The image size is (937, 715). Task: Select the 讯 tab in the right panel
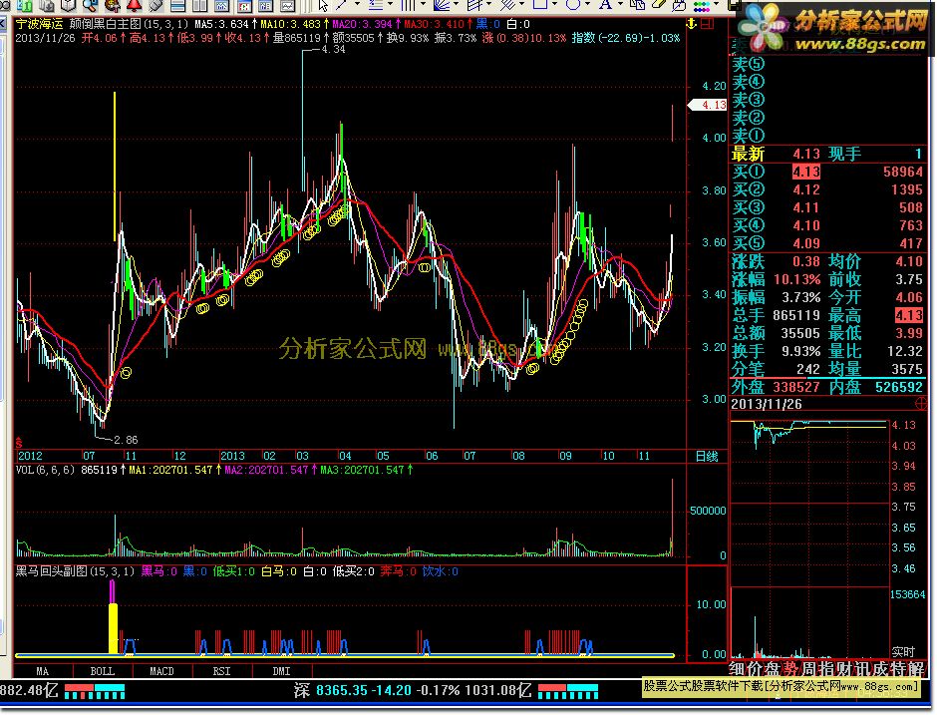click(860, 668)
